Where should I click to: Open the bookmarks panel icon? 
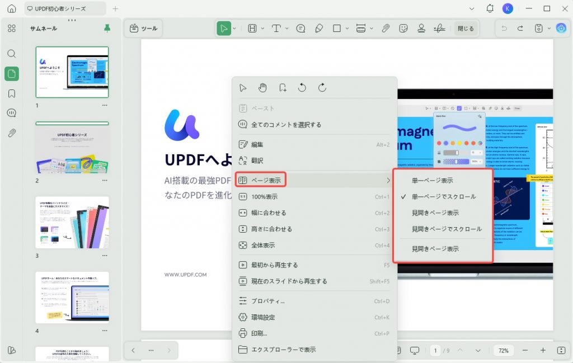pyautogui.click(x=12, y=93)
